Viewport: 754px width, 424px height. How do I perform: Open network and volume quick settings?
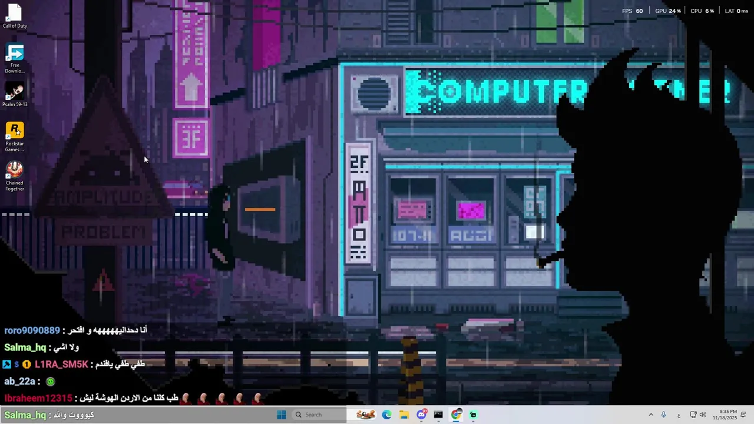698,415
